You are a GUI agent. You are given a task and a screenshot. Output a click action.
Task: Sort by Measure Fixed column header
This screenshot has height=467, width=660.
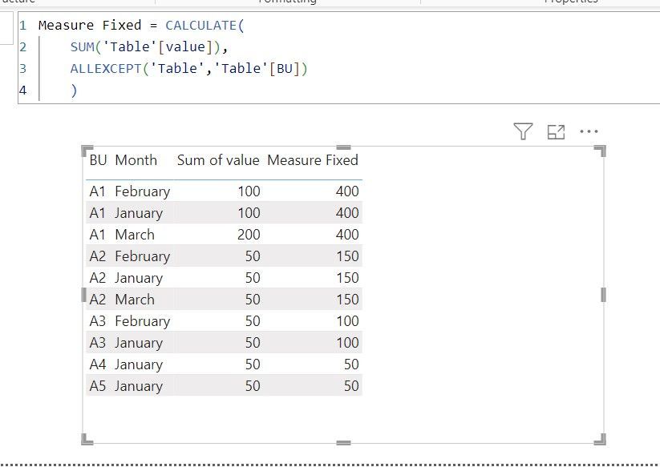click(x=313, y=160)
